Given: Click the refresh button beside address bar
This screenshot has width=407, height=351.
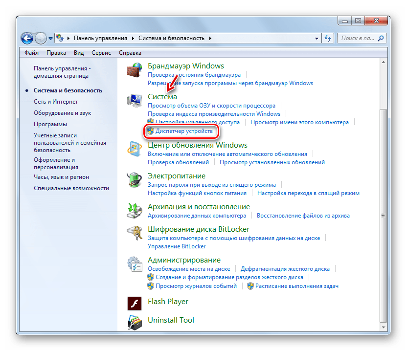Looking at the screenshot, I should [328, 39].
